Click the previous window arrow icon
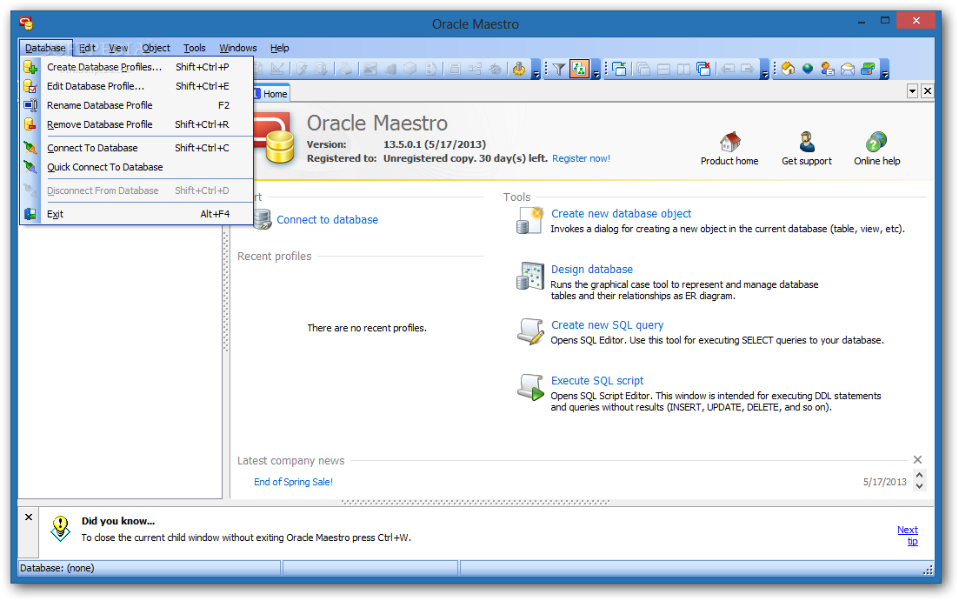959x601 pixels. pos(727,70)
